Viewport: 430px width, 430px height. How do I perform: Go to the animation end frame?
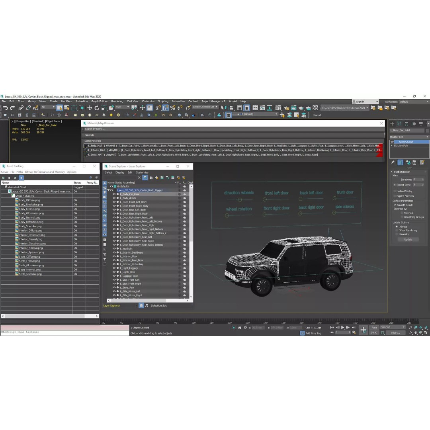pos(354,327)
